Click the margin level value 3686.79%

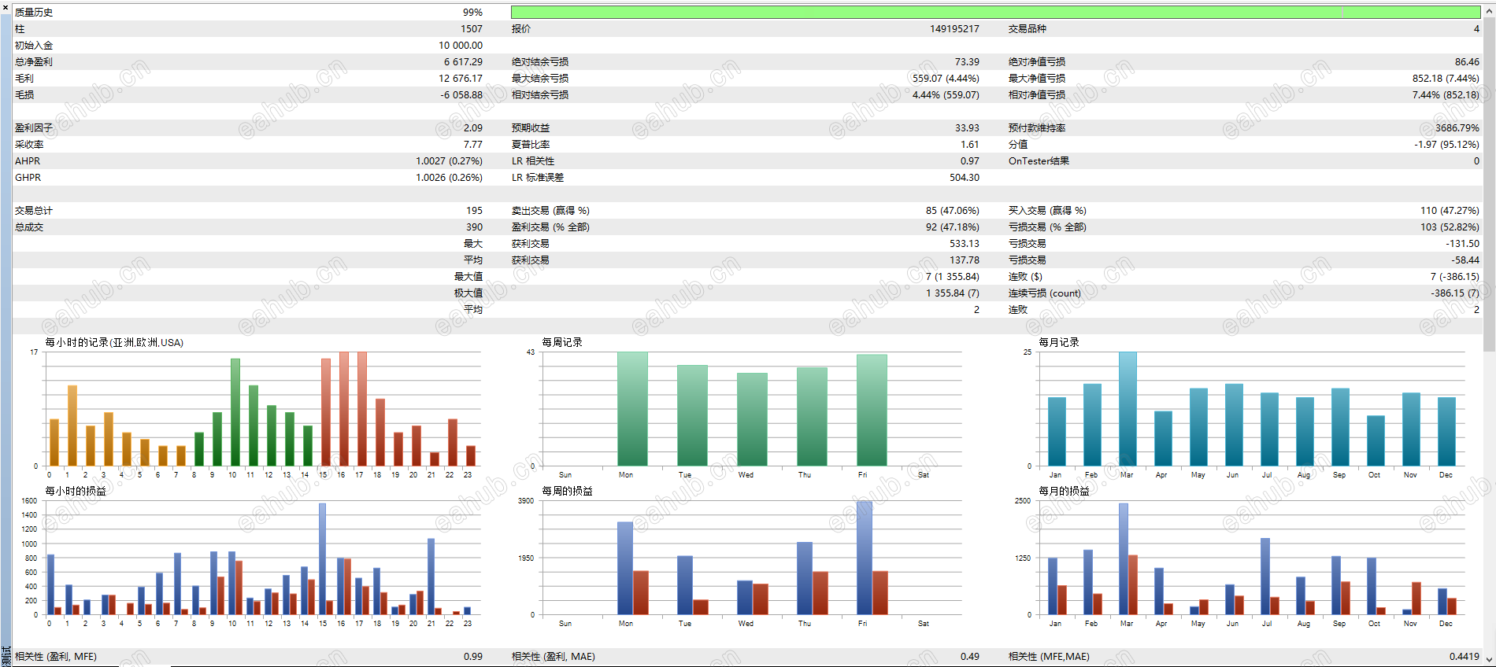(1457, 128)
